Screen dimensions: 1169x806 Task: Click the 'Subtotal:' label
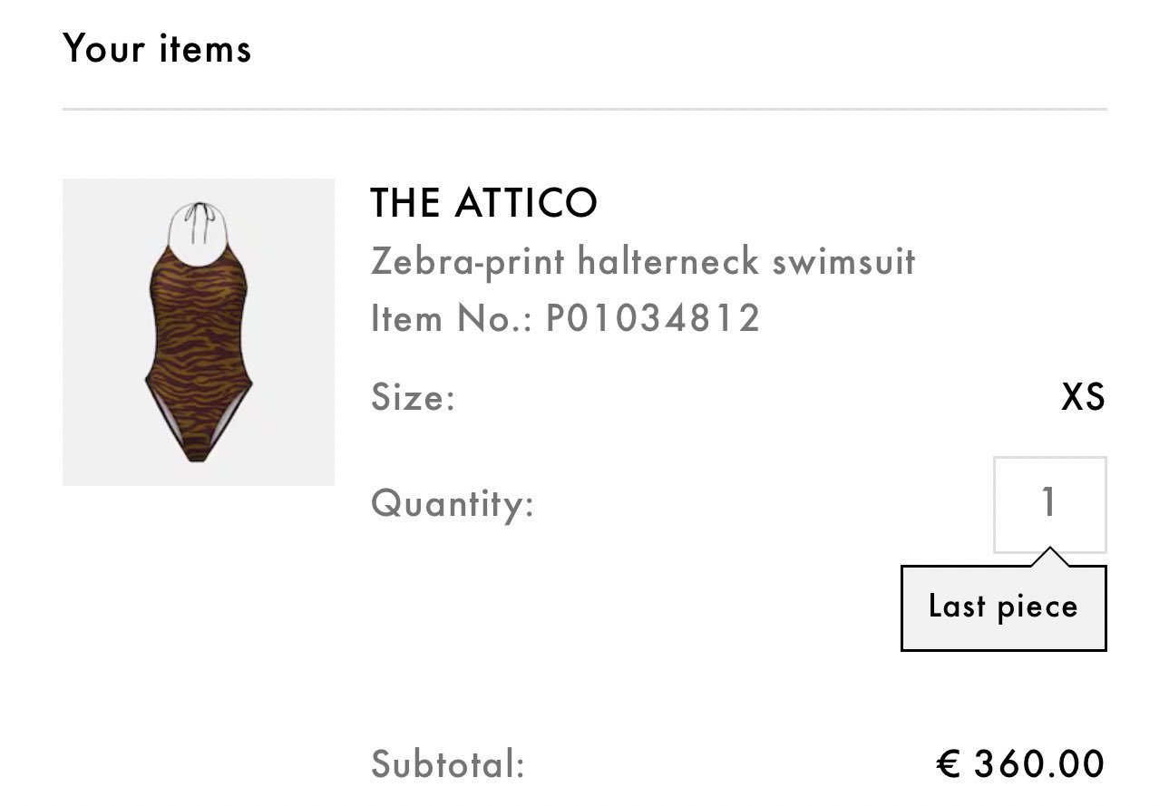pyautogui.click(x=448, y=764)
